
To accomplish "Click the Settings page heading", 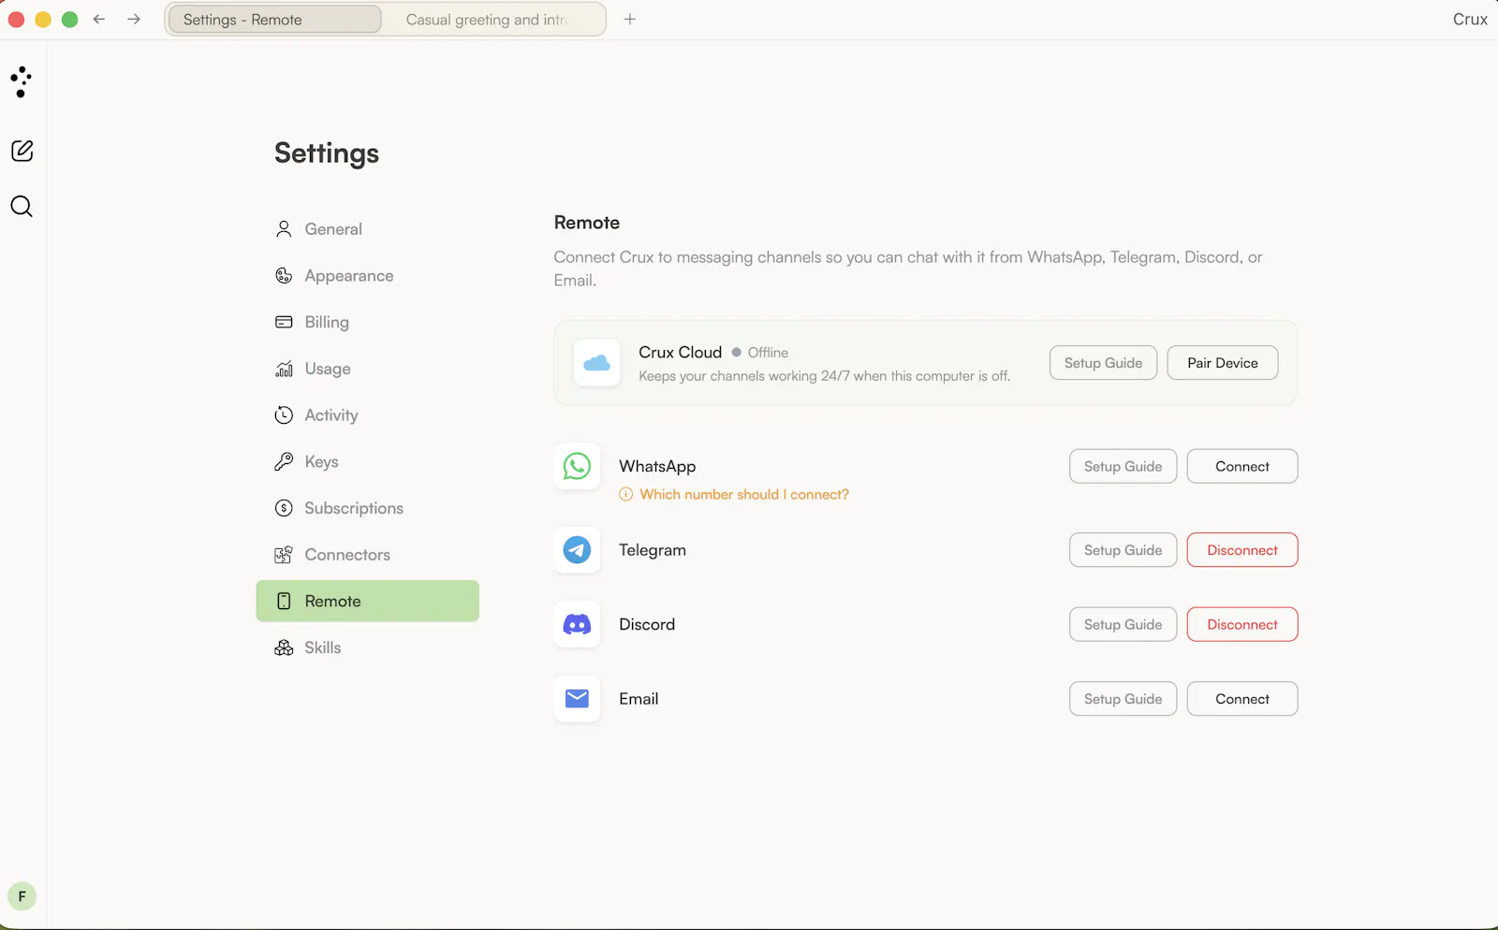I will pyautogui.click(x=327, y=153).
